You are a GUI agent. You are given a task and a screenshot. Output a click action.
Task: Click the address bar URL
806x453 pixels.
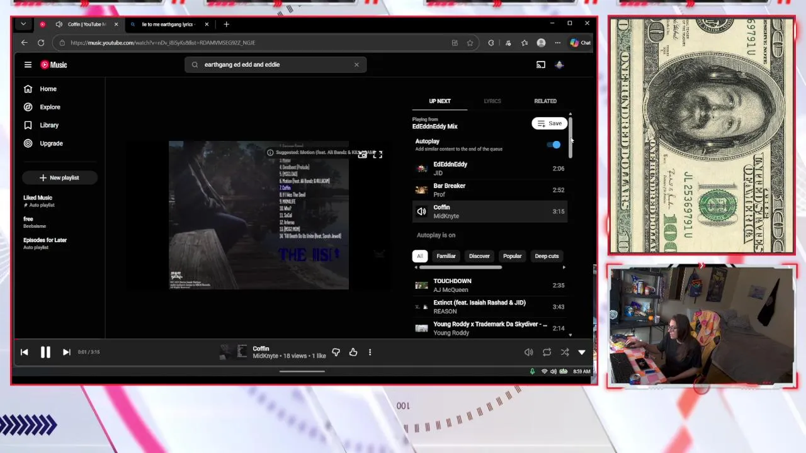coord(162,43)
